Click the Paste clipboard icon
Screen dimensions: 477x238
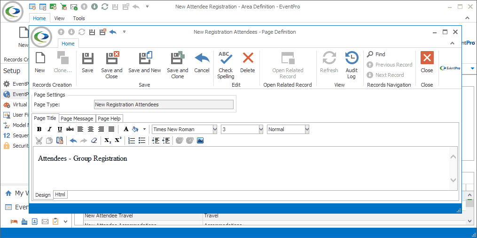(x=60, y=141)
